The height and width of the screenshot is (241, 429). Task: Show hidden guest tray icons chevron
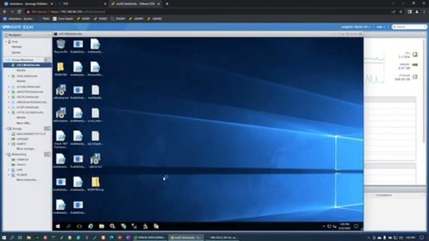pos(324,226)
